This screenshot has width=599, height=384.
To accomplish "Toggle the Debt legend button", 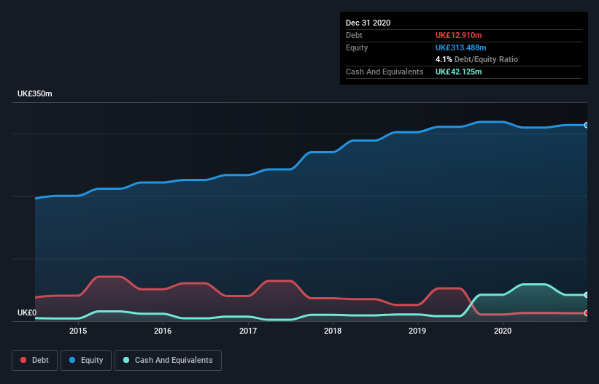I will coord(35,361).
